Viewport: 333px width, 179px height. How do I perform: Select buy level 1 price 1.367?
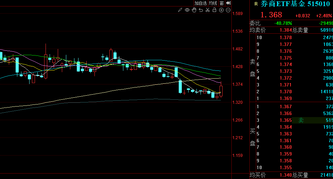click(285, 107)
